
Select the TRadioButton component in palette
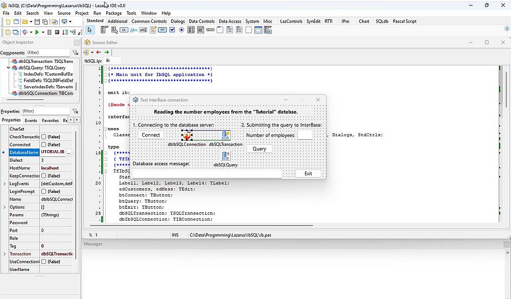tap(181, 30)
